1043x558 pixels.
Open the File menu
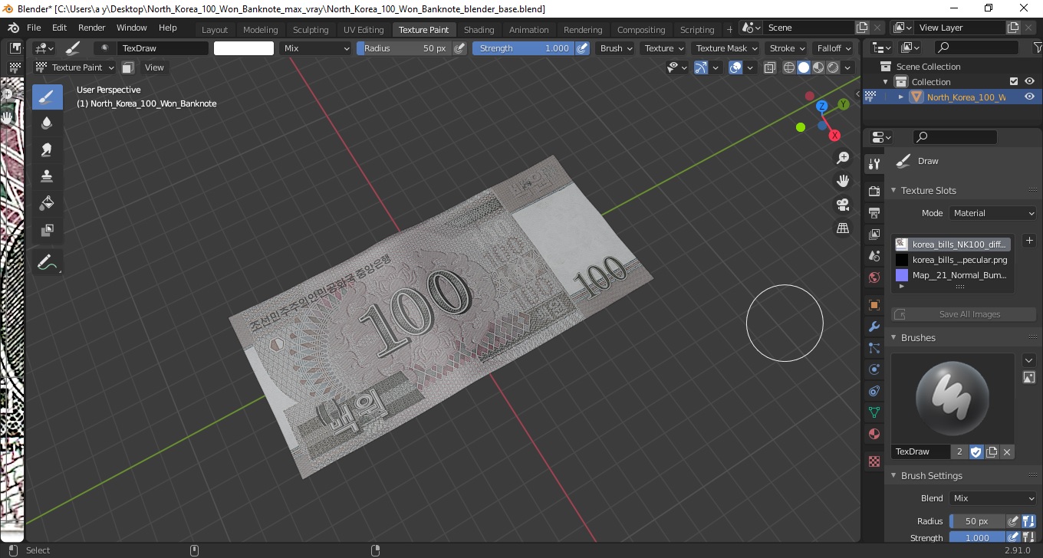point(34,28)
